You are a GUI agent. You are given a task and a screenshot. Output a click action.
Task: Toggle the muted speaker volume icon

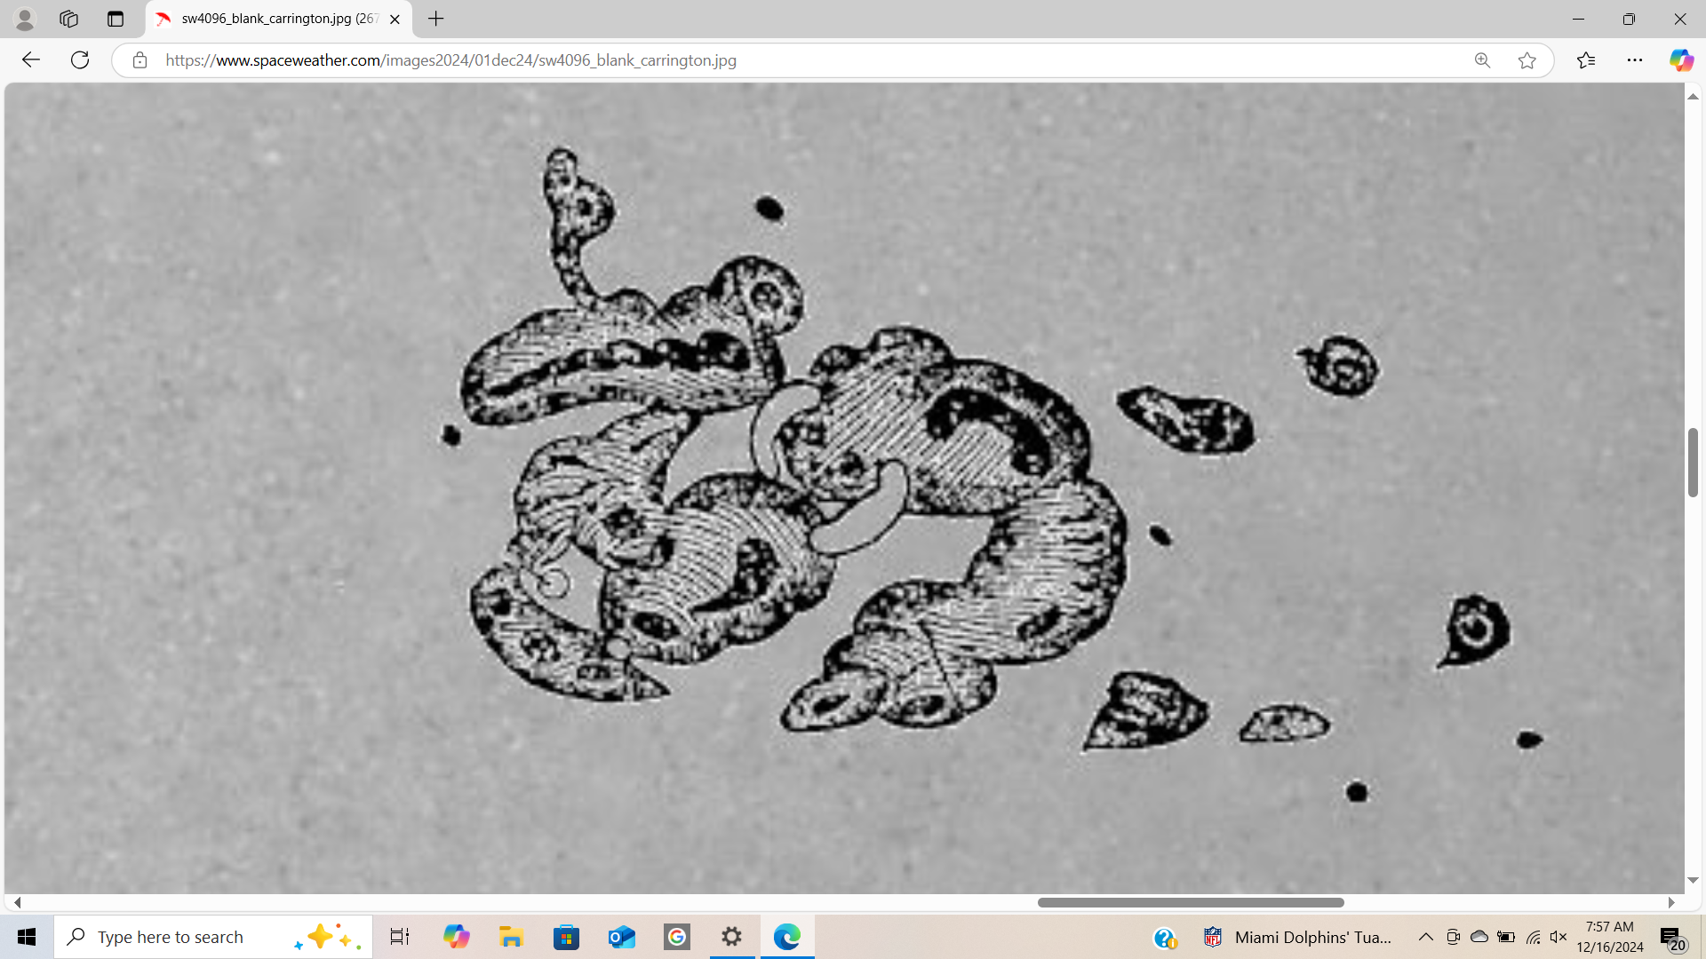point(1559,937)
